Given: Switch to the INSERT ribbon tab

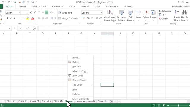Looking at the screenshot, I should 22,7.
